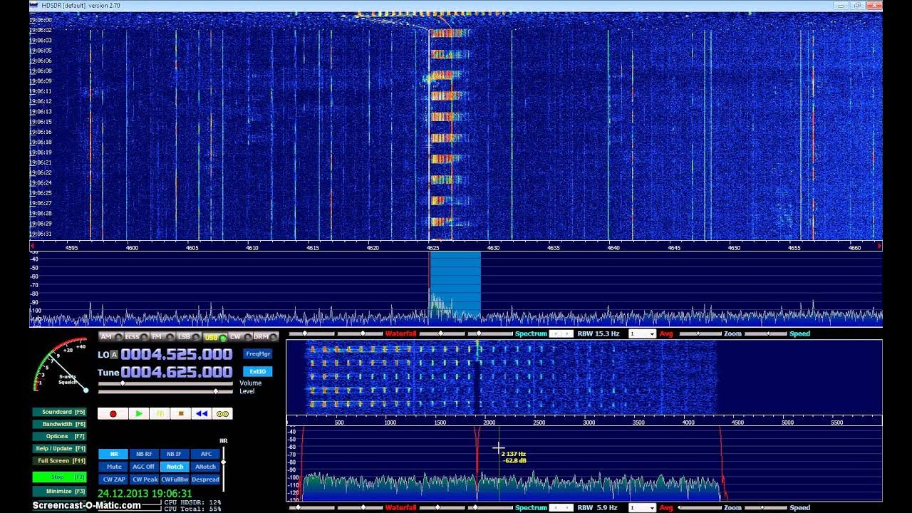Click the CW ZAP button
This screenshot has width=912, height=513.
tap(113, 480)
